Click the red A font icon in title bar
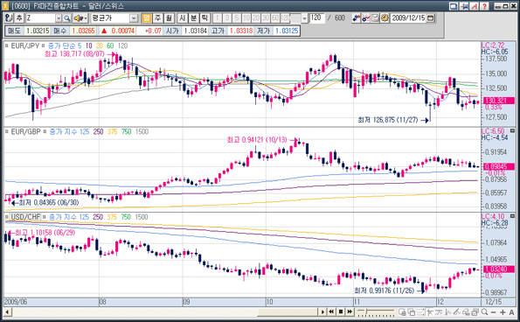The image size is (520, 322). point(475,6)
